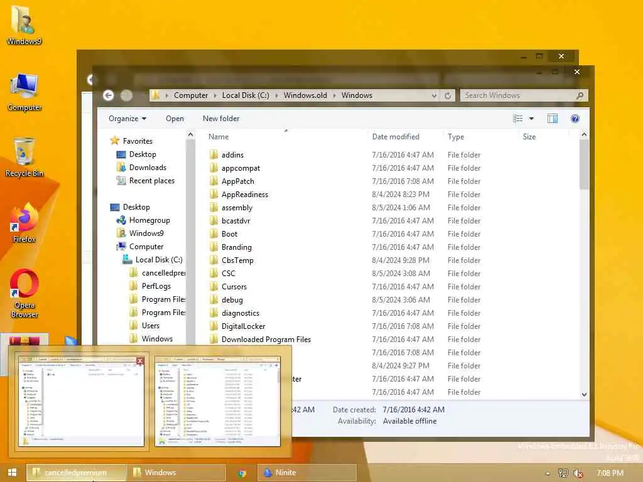Go back using the Explorer back arrow
The width and height of the screenshot is (643, 482).
click(x=108, y=95)
